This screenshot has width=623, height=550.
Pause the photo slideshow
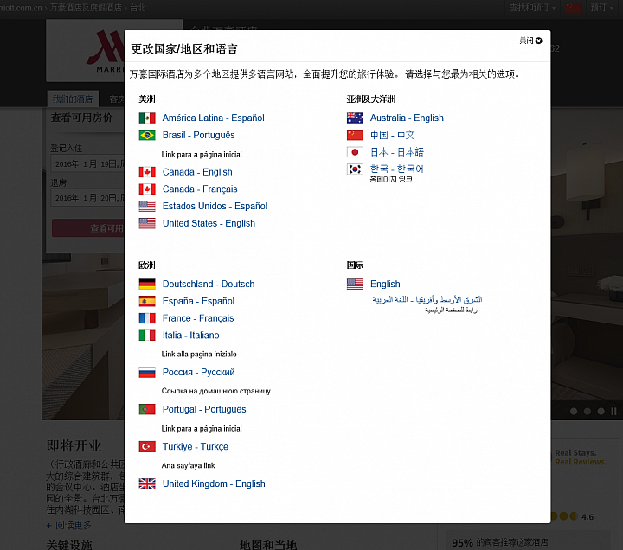pyautogui.click(x=613, y=411)
